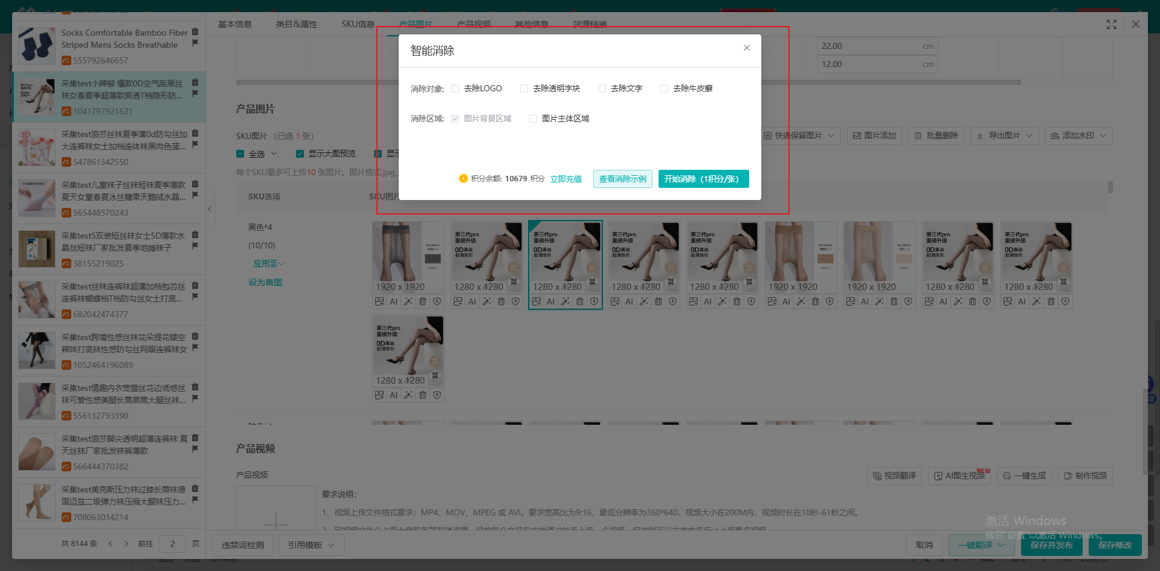Close the 智能消除 dialog with X
The height and width of the screenshot is (571, 1160).
tap(747, 48)
